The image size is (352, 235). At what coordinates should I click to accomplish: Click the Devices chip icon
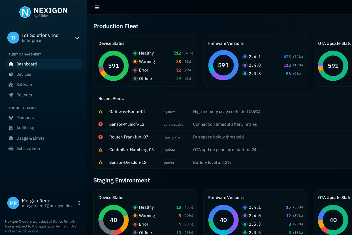point(11,75)
